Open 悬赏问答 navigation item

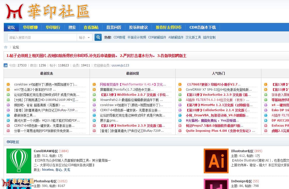tap(114, 27)
